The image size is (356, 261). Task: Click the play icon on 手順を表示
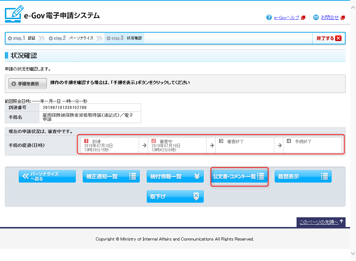click(14, 84)
